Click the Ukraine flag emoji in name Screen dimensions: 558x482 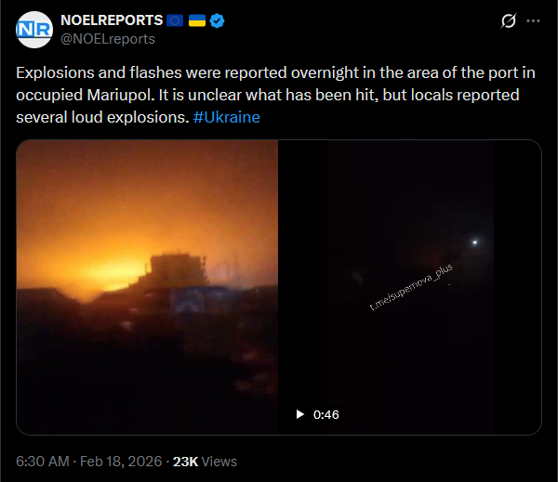tap(197, 20)
